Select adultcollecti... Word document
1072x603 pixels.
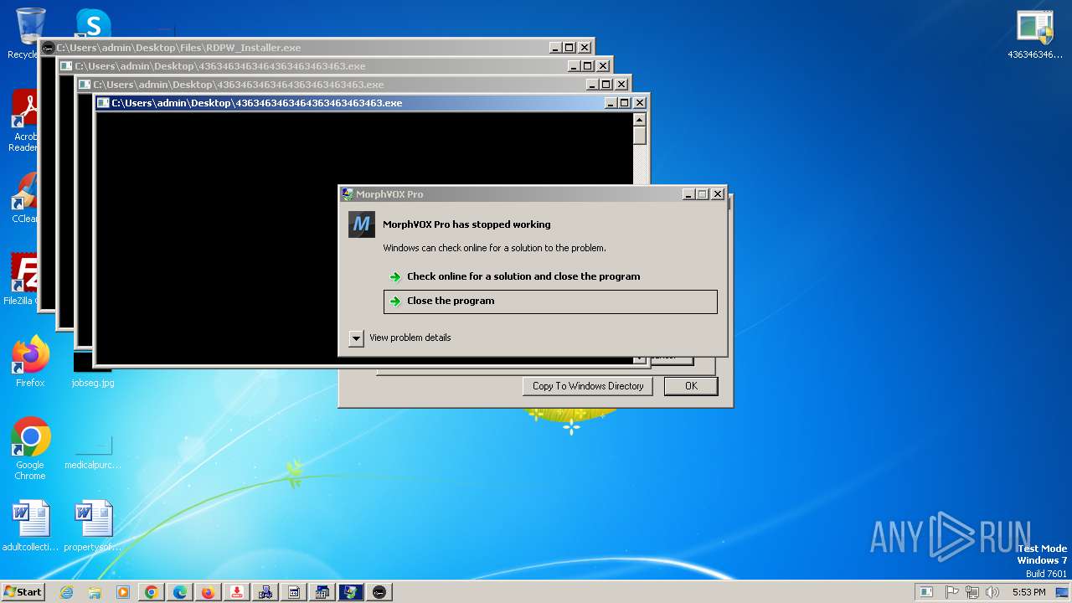pyautogui.click(x=31, y=526)
